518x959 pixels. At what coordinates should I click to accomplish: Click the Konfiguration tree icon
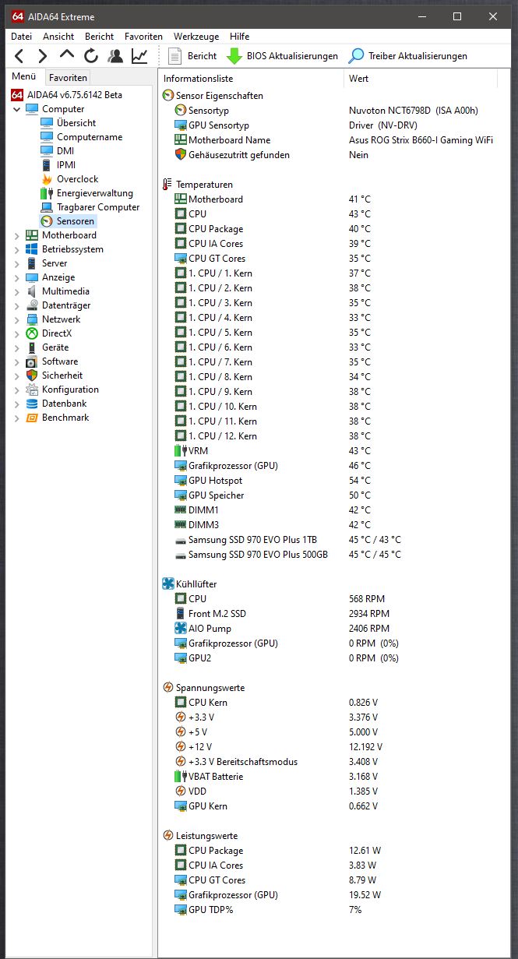click(32, 390)
